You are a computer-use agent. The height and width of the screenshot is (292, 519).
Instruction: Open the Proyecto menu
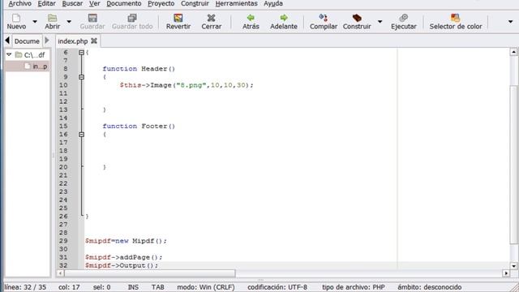[x=161, y=3]
